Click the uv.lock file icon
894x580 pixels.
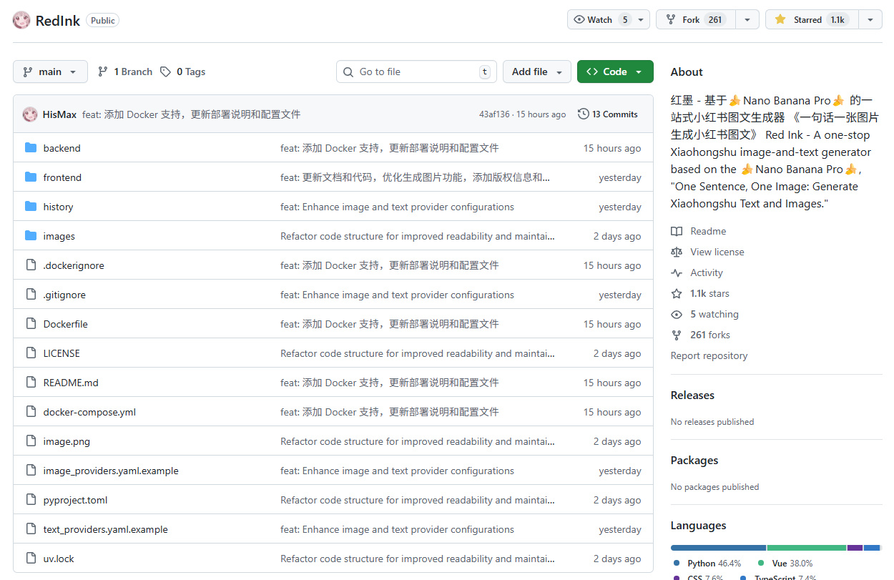point(31,559)
